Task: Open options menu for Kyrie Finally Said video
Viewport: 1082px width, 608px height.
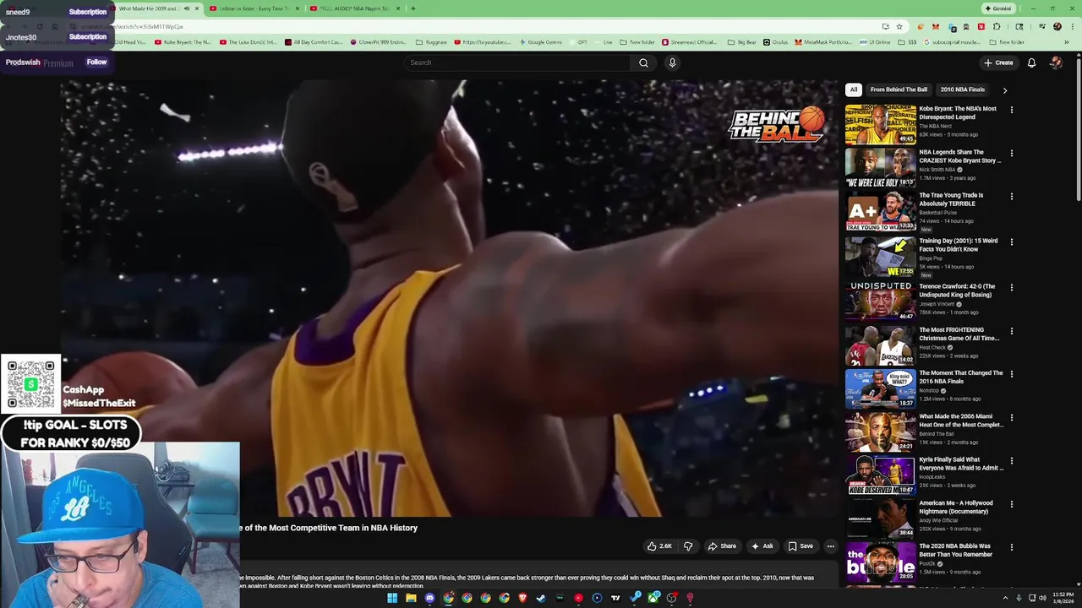Action: 1011,460
